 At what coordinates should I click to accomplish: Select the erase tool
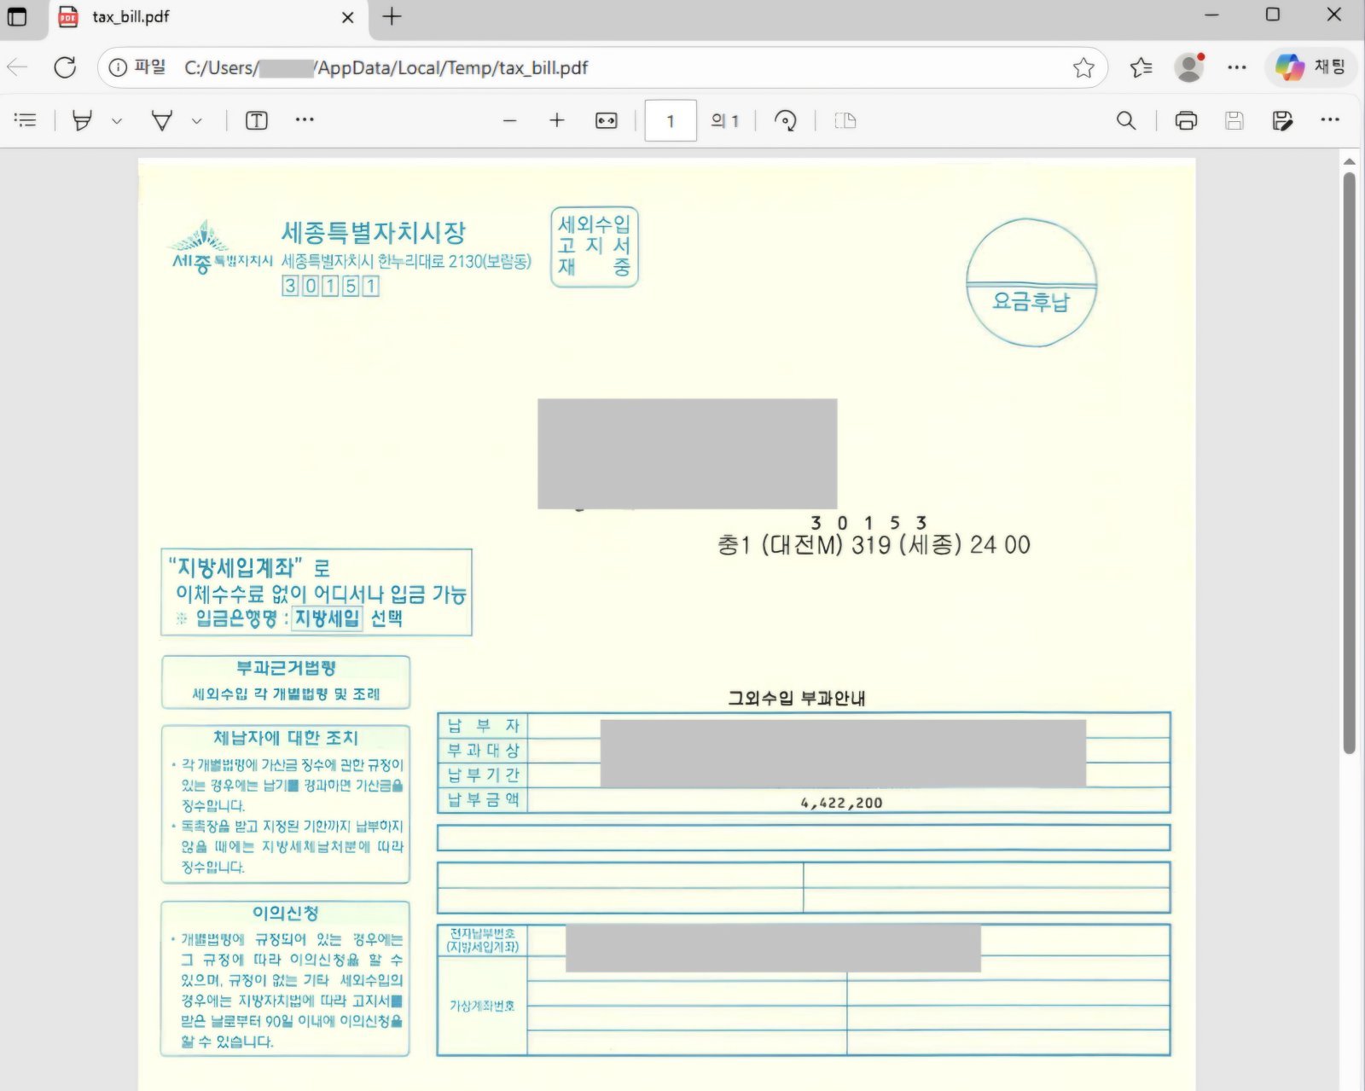161,120
